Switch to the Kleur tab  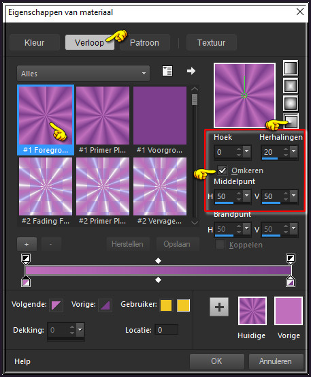(35, 42)
